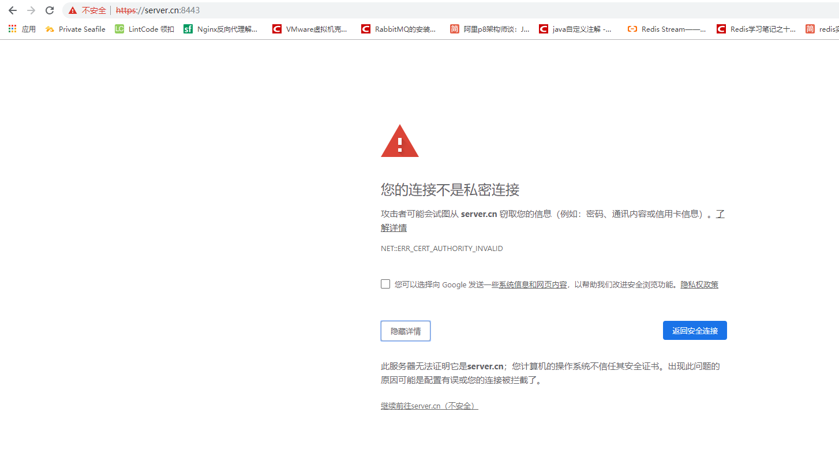Click the 不安全 warning icon
This screenshot has width=839, height=453.
(x=73, y=10)
